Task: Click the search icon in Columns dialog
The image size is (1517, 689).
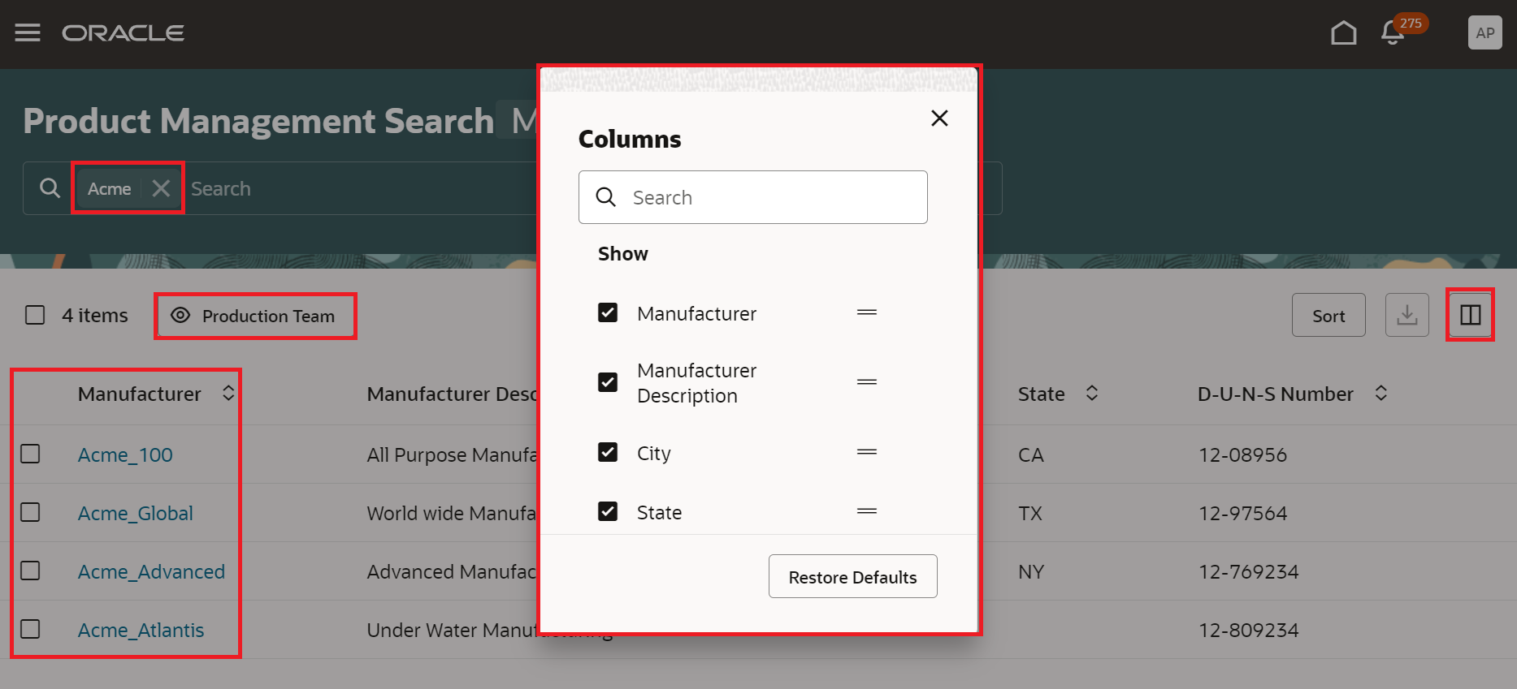Action: pyautogui.click(x=606, y=197)
